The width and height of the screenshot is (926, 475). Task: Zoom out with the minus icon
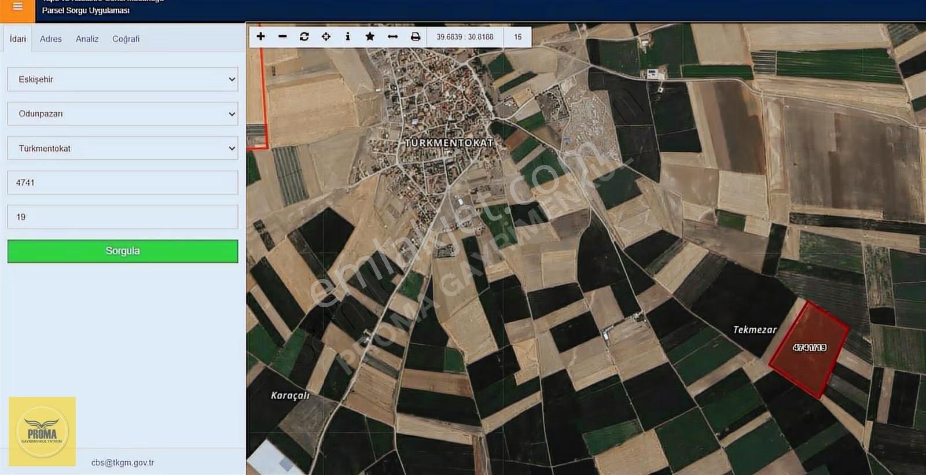(x=282, y=36)
